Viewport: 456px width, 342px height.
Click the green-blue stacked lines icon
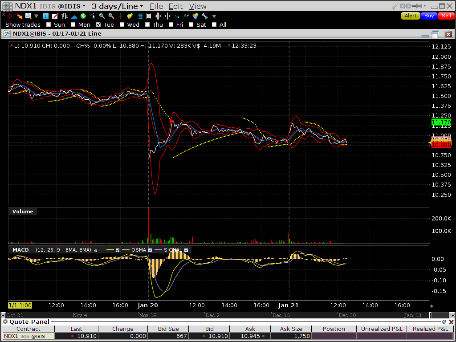coord(139,16)
